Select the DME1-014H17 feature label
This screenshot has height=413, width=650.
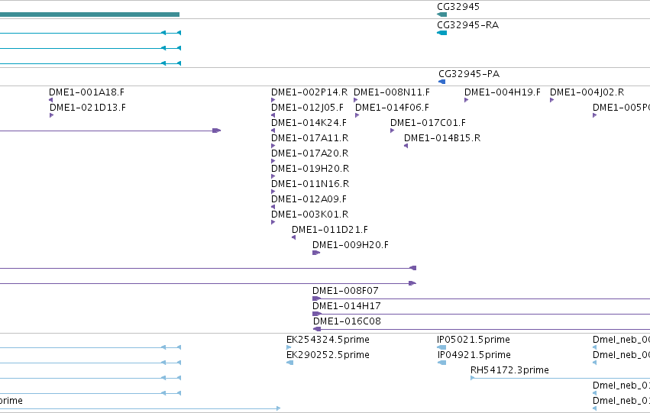347,306
